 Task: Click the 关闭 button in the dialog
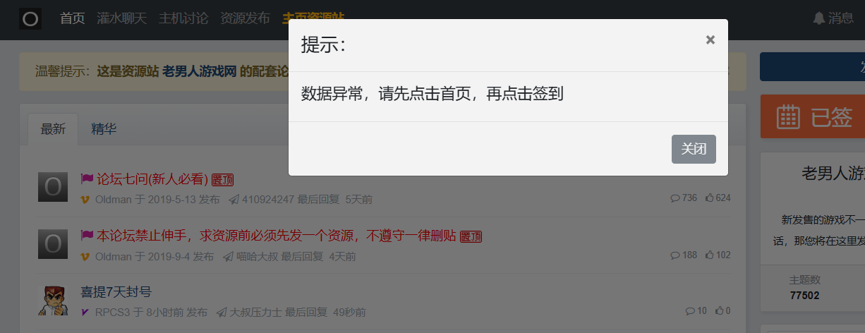tap(694, 149)
